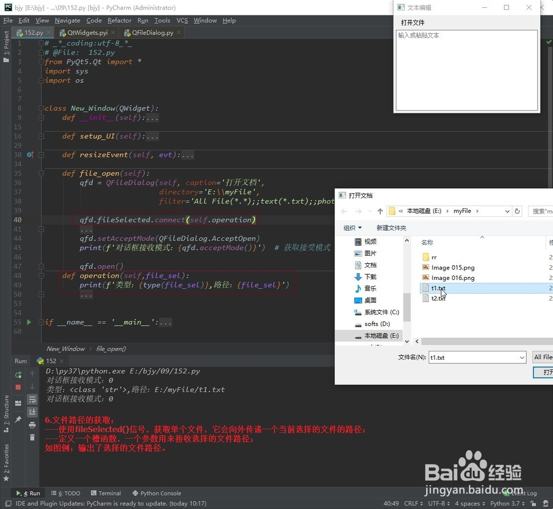Image resolution: width=553 pixels, height=509 pixels.
Task: Open the TODO tool window
Action: click(66, 493)
